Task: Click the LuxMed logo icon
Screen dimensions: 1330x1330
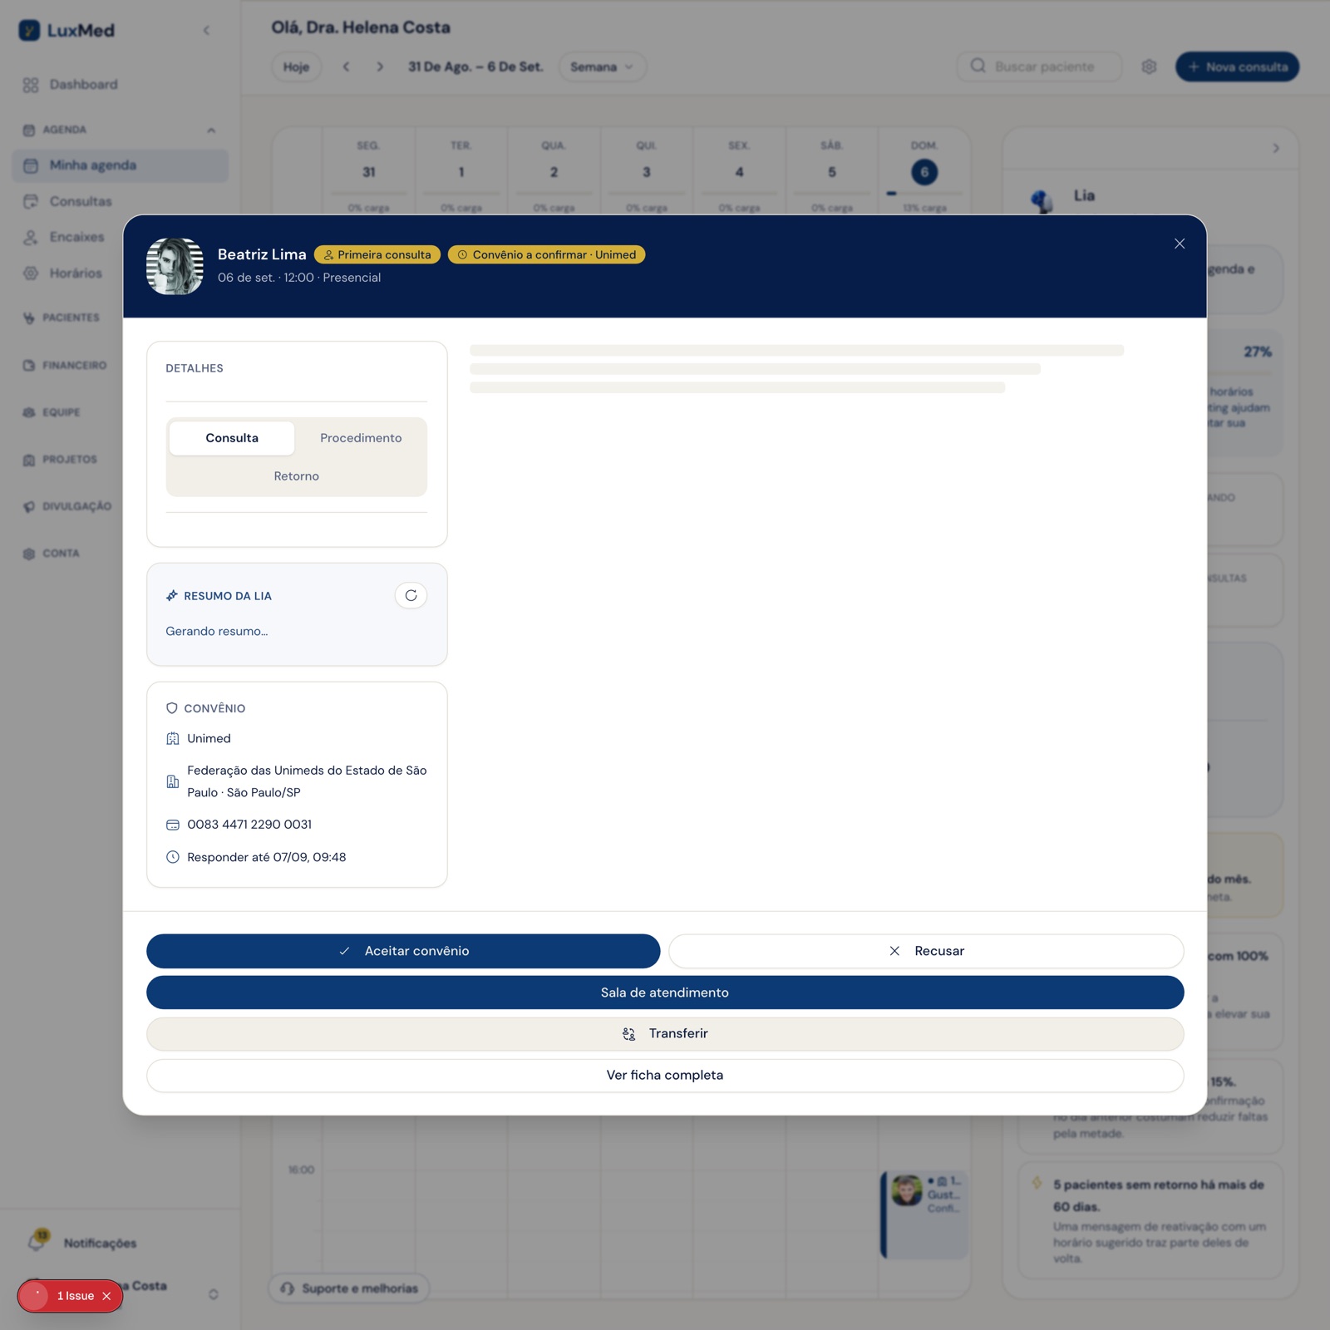Action: click(29, 31)
